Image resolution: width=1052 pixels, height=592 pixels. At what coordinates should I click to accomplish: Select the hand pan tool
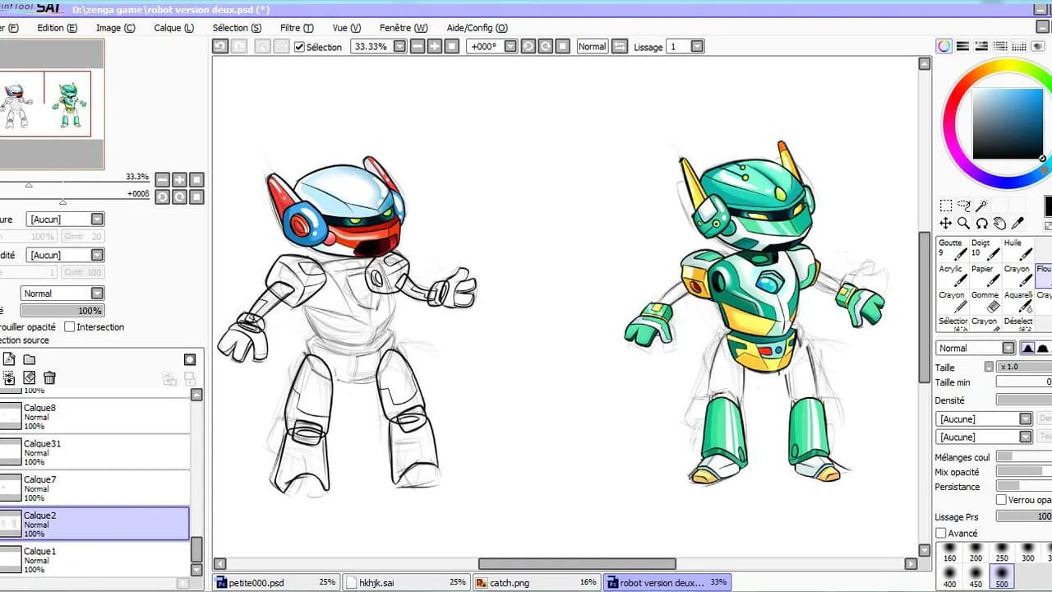999,223
